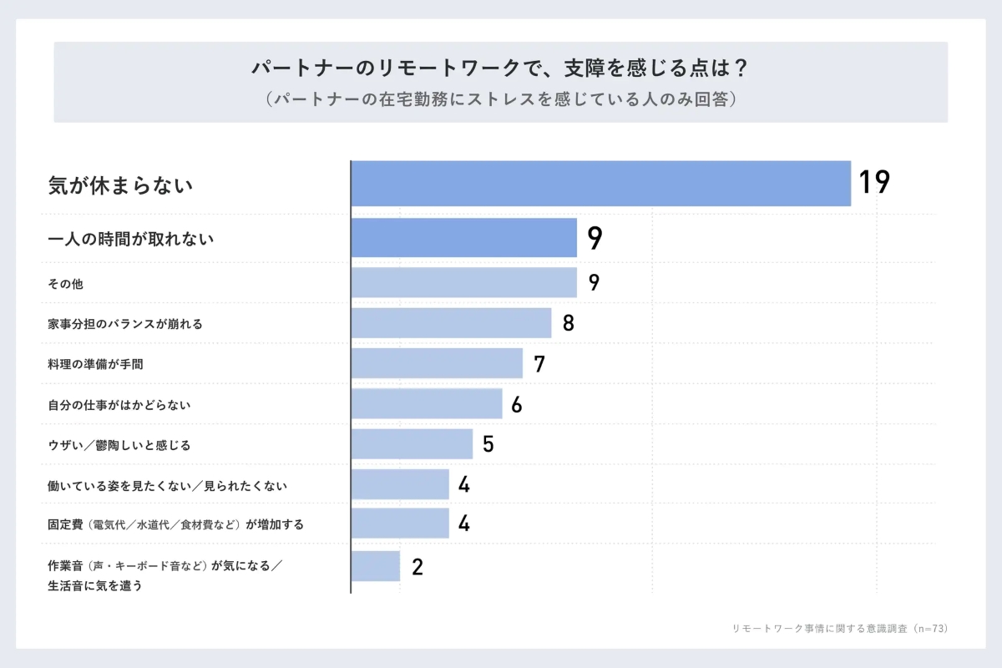
Task: Click the longest bar for 気が休まらない
Action: coord(600,184)
